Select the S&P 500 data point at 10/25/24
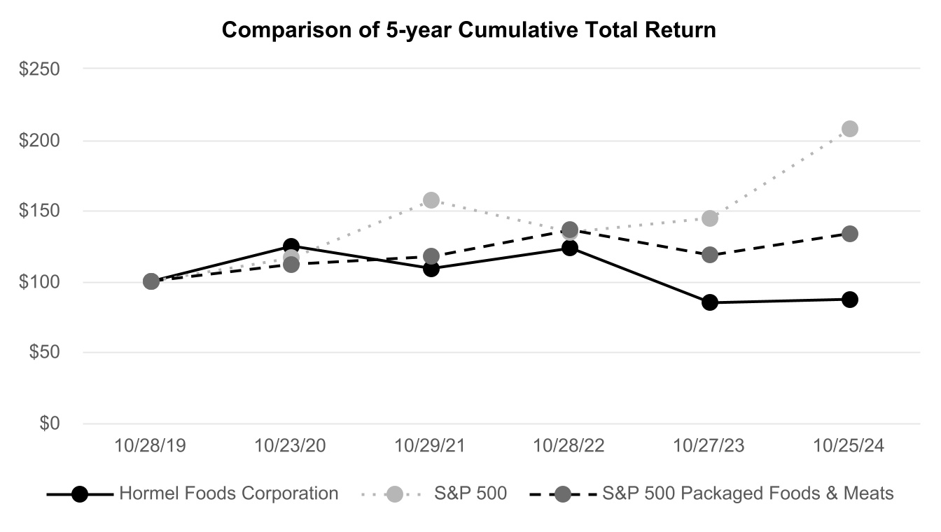941x532 pixels. (850, 129)
